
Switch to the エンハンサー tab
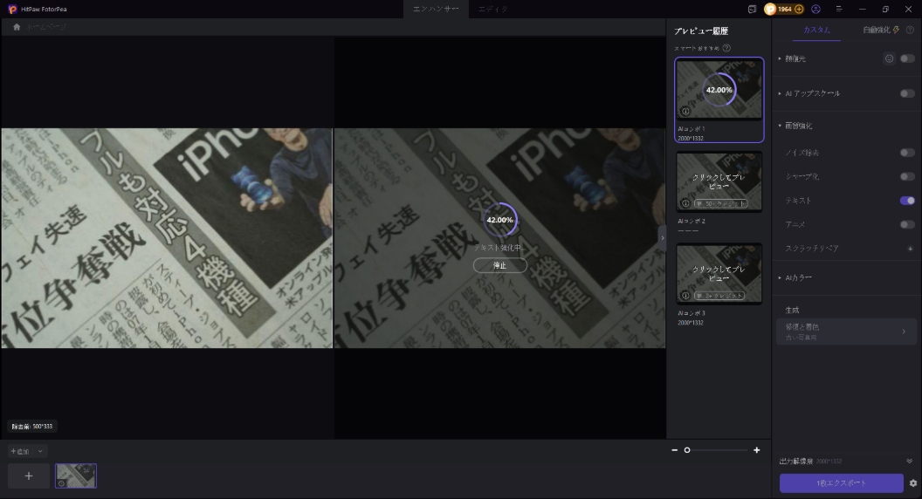point(436,9)
